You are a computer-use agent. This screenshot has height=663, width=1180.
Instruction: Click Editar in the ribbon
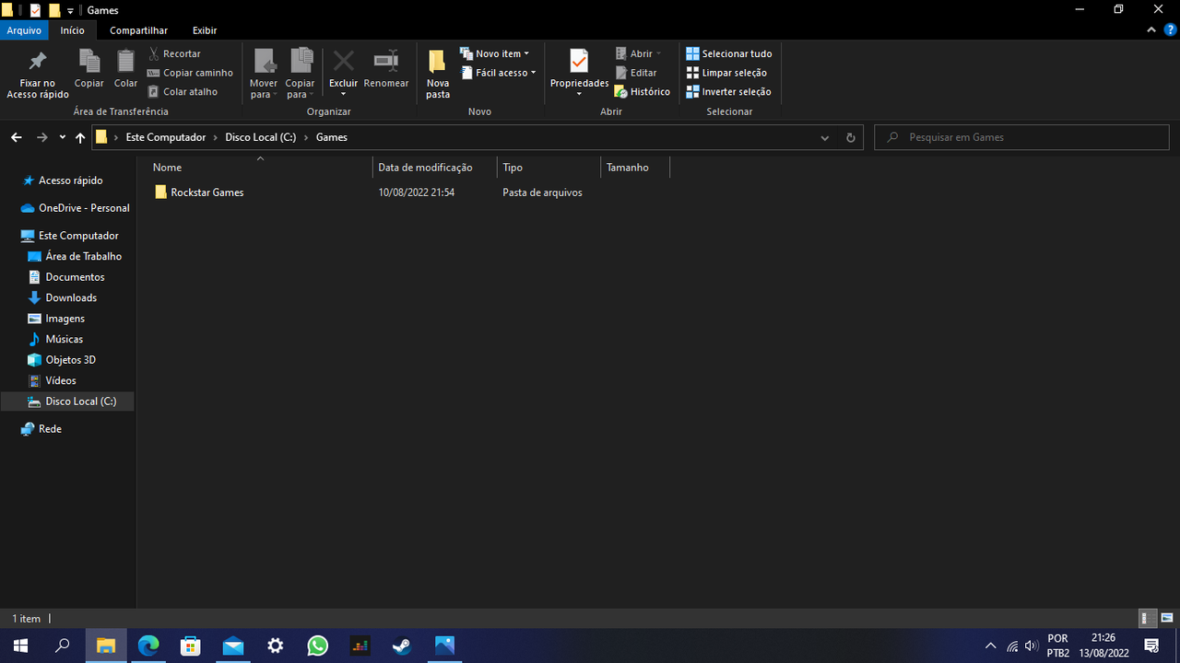click(636, 73)
